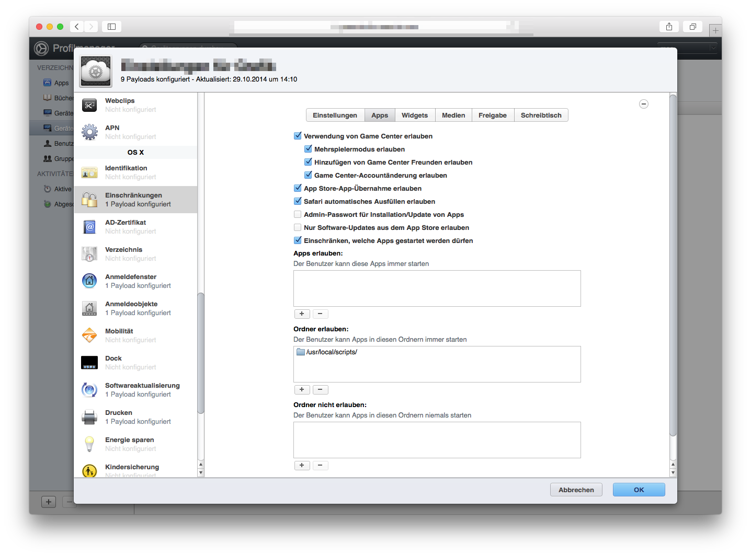Open the Mobilität payload icon

click(89, 335)
